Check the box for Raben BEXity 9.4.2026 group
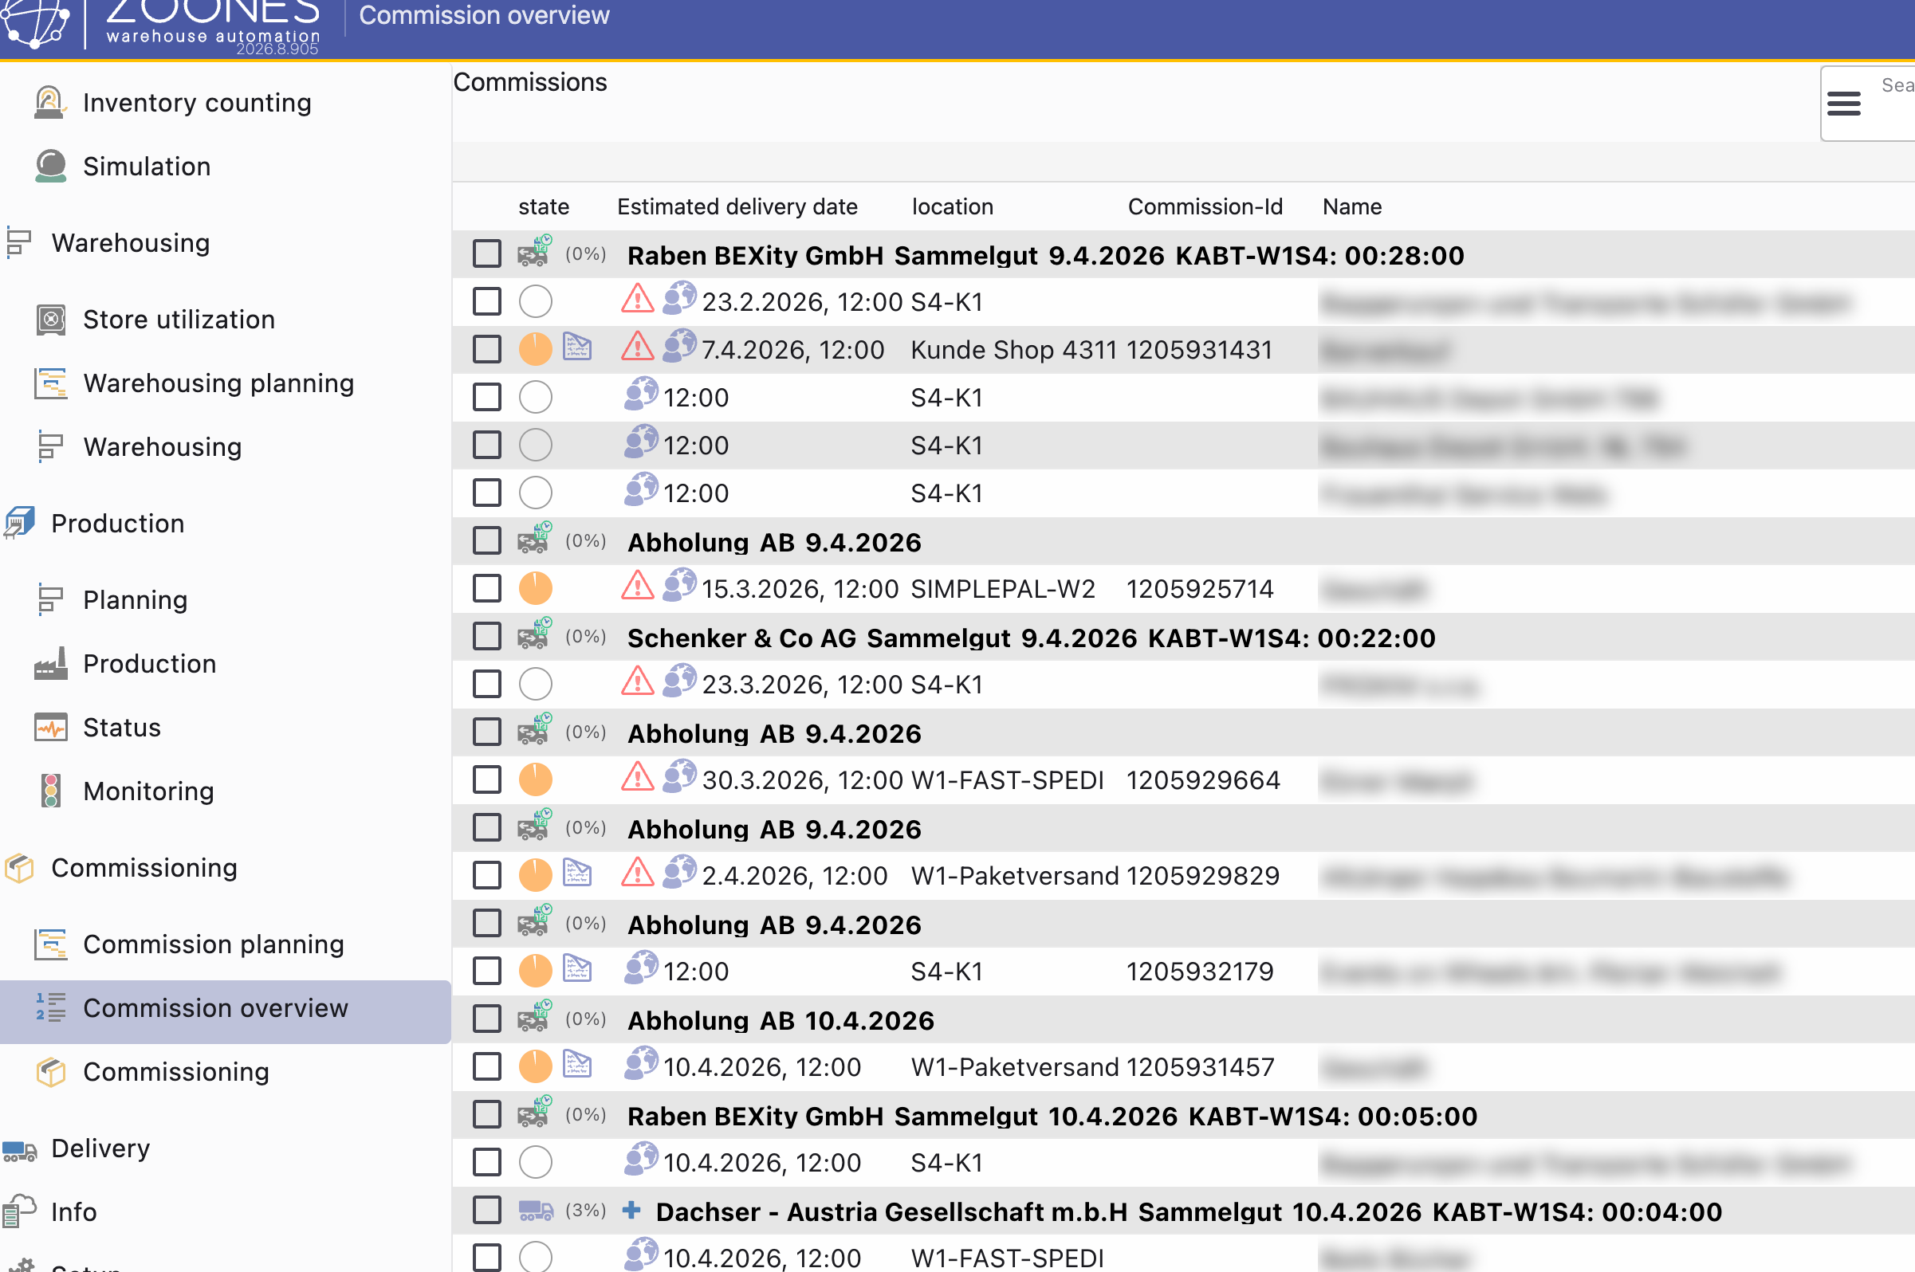1915x1272 pixels. [x=487, y=254]
